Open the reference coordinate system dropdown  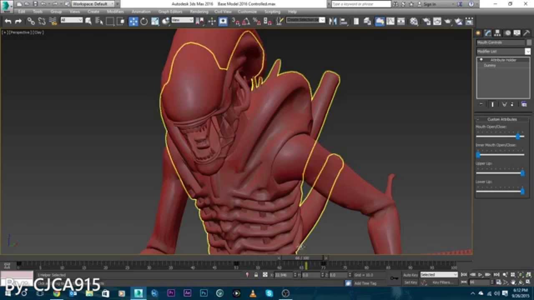(182, 20)
